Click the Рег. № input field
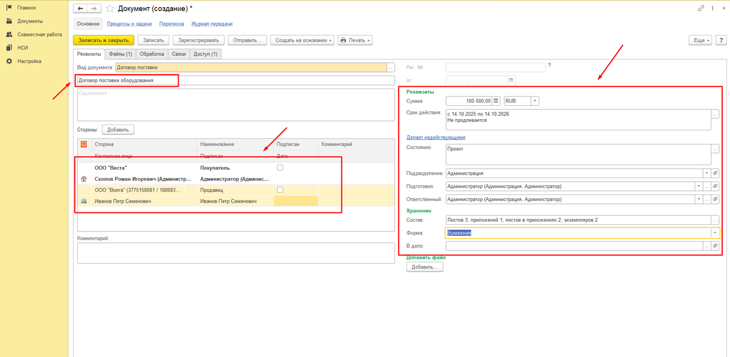Image resolution: width=730 pixels, height=357 pixels. (x=496, y=68)
